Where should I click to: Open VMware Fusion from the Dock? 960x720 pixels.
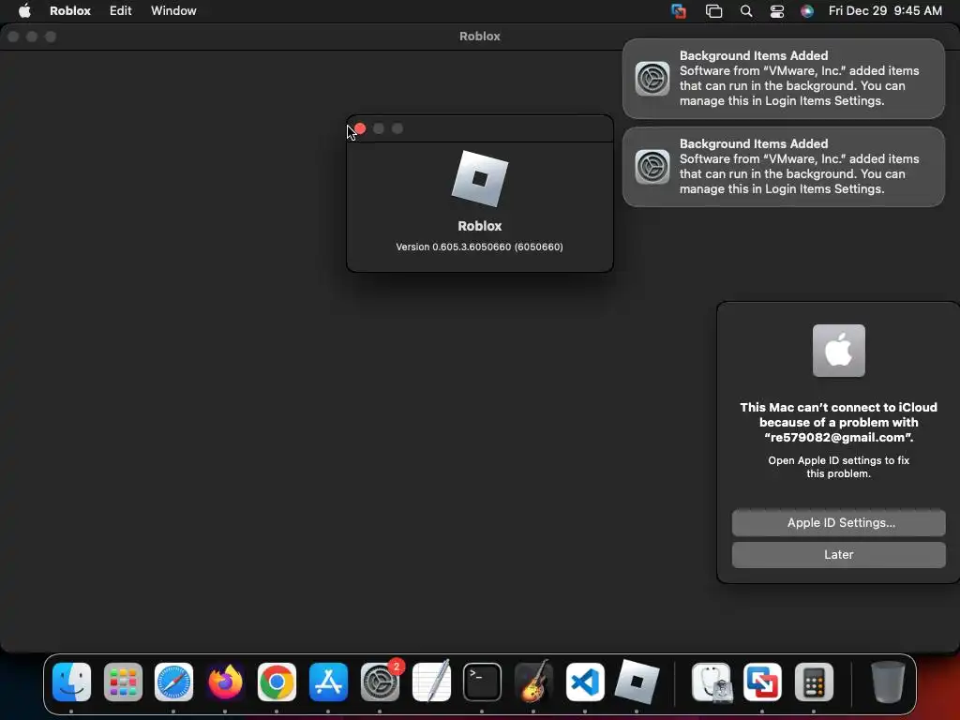click(x=762, y=682)
